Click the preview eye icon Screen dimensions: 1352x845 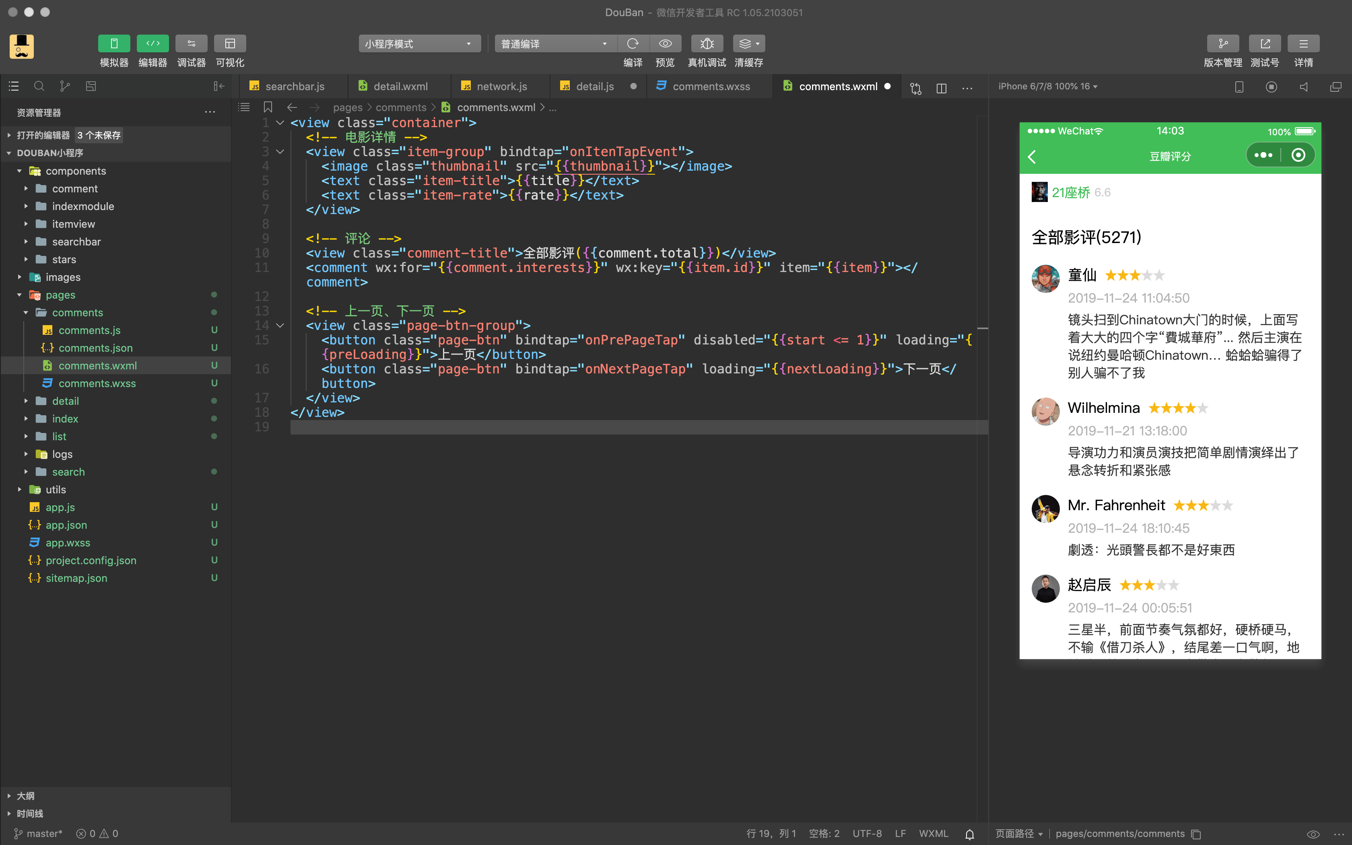tap(665, 43)
